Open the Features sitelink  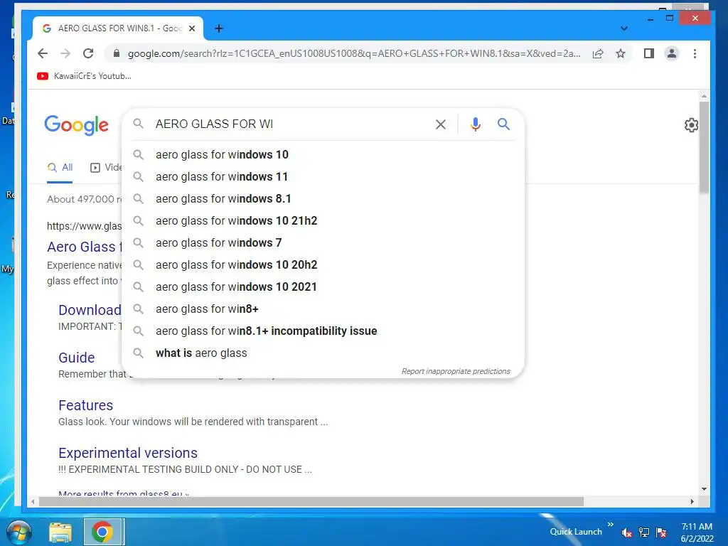[85, 405]
